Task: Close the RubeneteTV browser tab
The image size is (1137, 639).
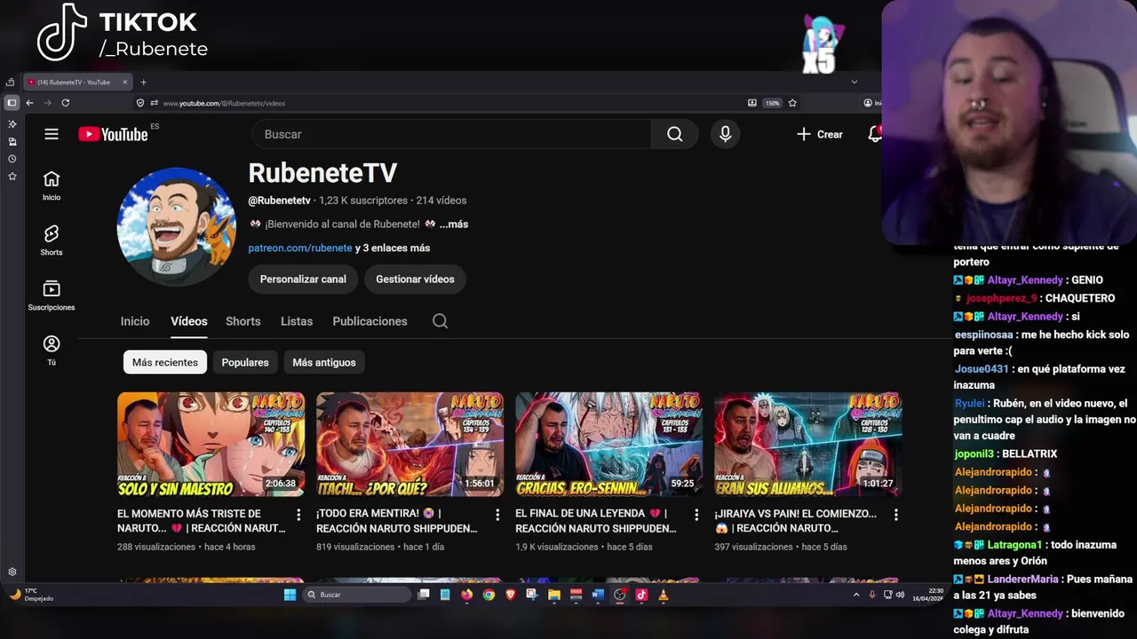Action: (125, 83)
